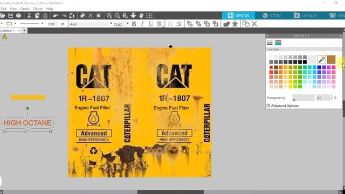
Task: Open the Panels menu
Action: [x=25, y=9]
